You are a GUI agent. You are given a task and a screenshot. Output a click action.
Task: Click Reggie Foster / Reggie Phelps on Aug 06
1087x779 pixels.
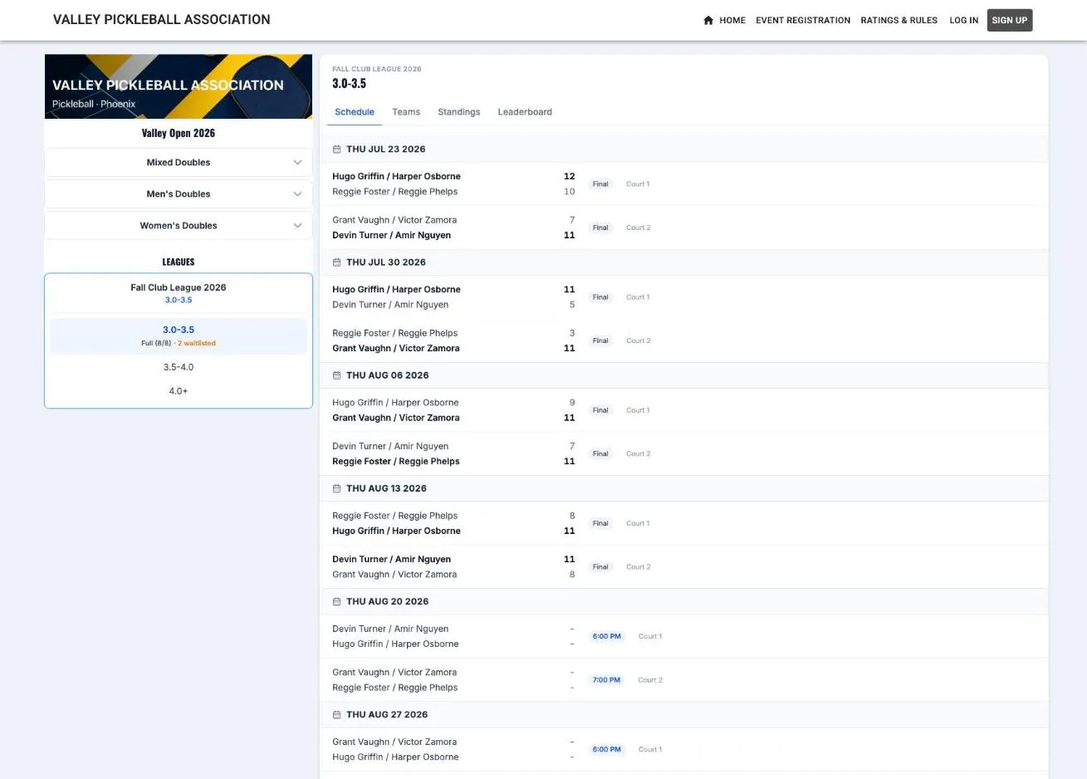[x=396, y=461]
